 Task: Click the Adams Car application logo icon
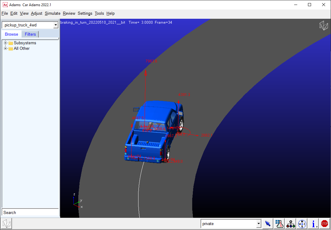pos(5,5)
